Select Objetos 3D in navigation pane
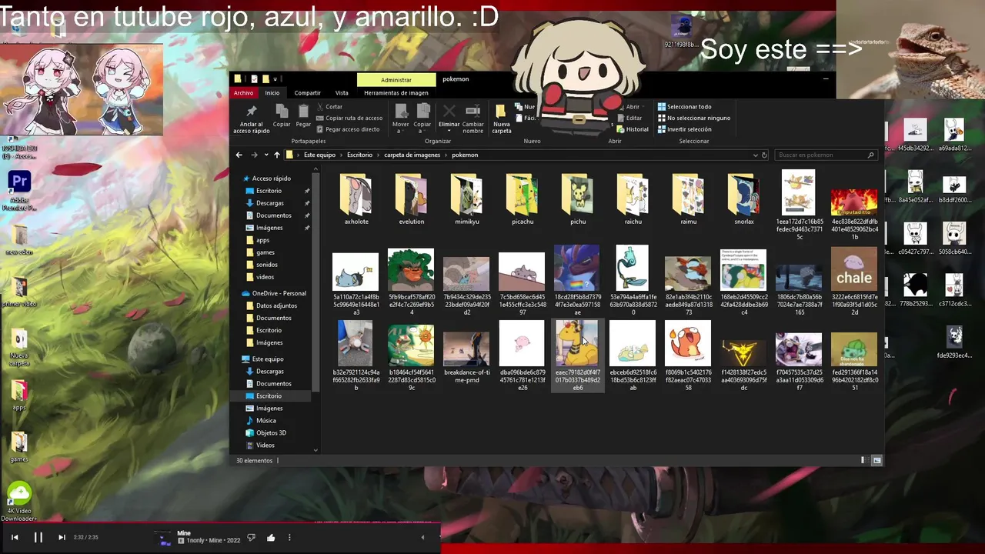985x554 pixels. (271, 432)
